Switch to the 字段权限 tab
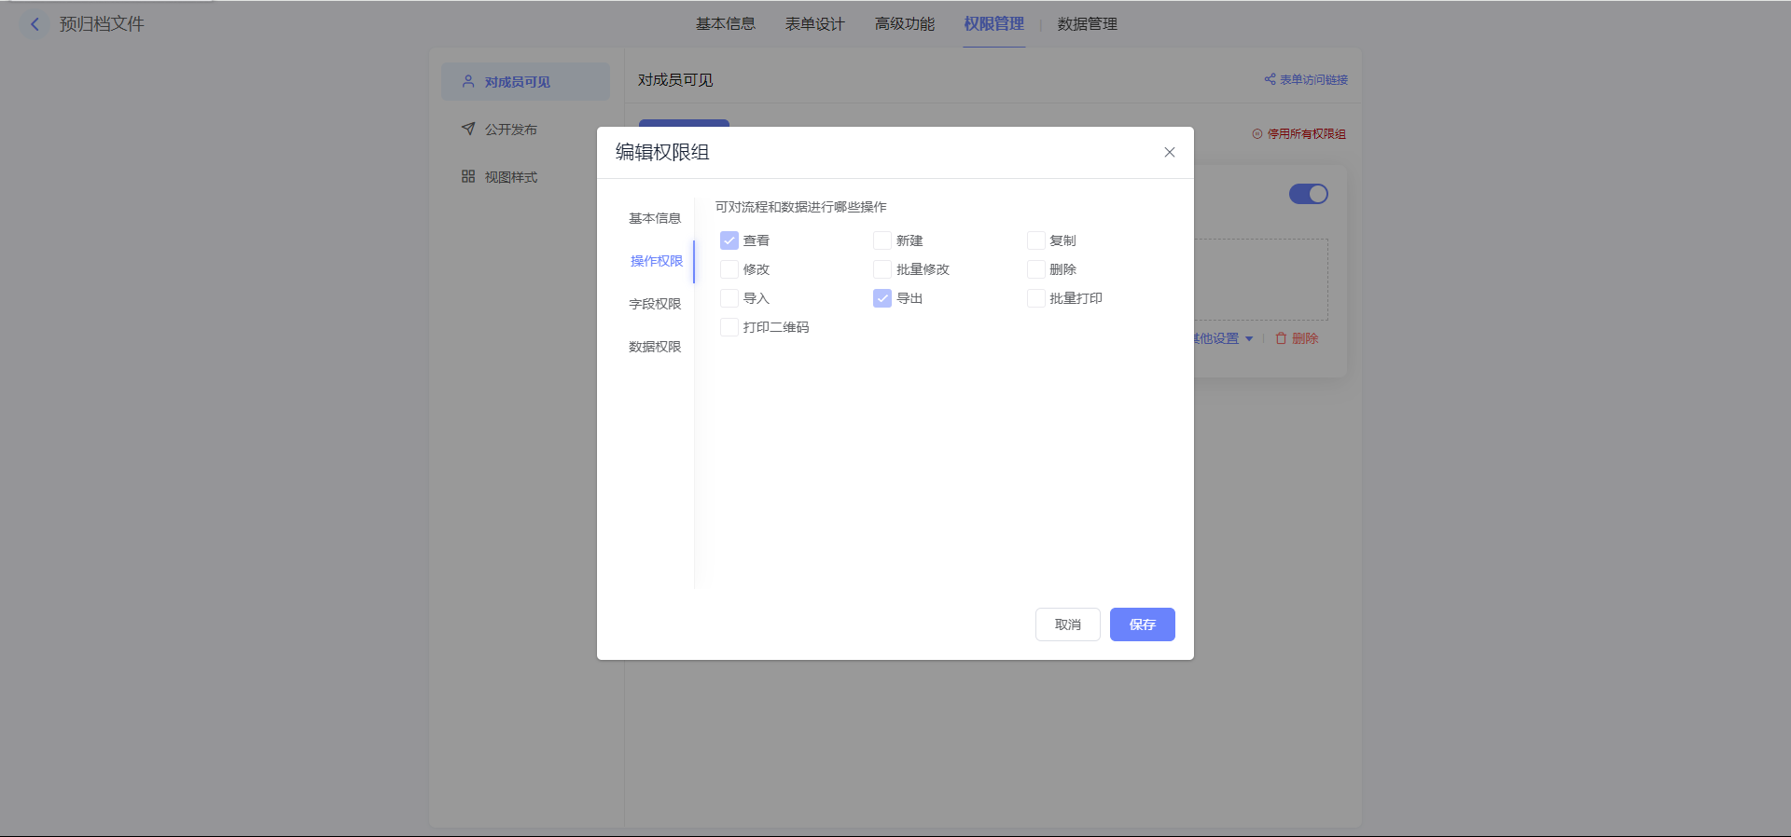The width and height of the screenshot is (1791, 837). tap(655, 304)
